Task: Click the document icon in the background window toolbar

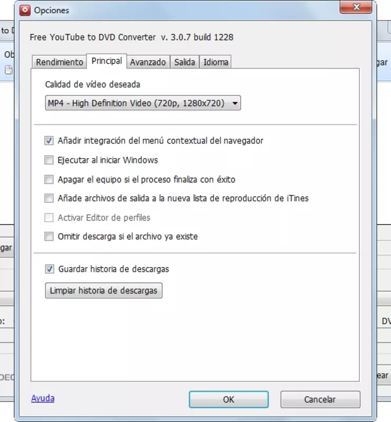Action: tap(9, 70)
